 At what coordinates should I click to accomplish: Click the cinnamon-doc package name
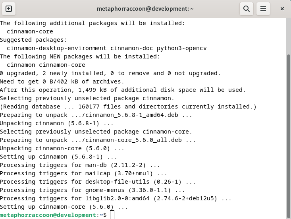click(x=131, y=48)
